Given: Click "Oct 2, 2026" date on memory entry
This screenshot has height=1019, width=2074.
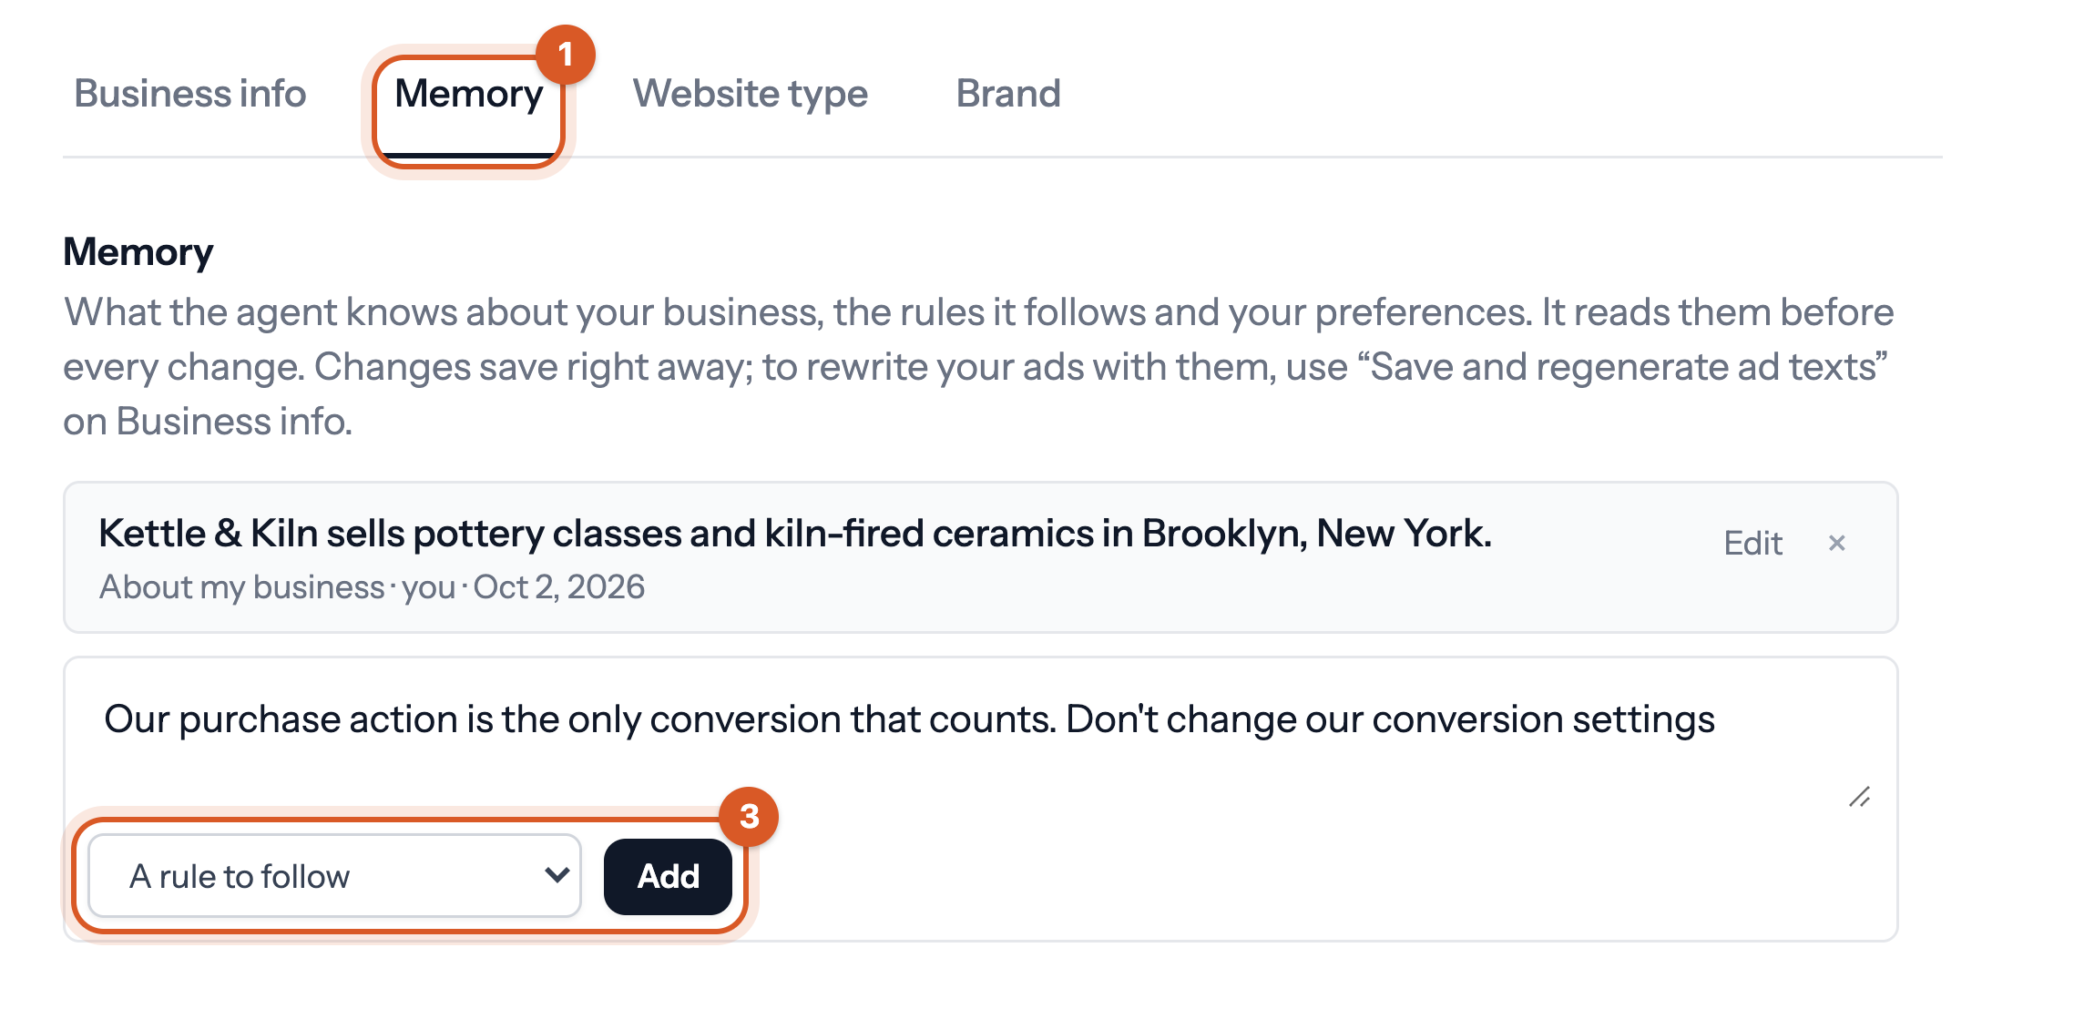Looking at the screenshot, I should pos(559,587).
